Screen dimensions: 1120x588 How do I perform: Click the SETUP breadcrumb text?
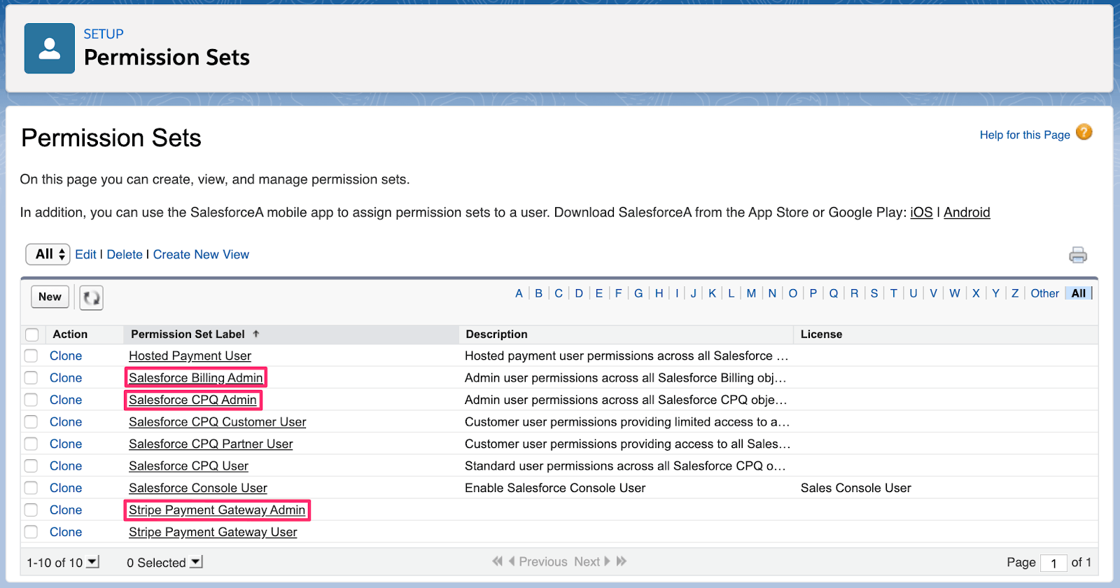pyautogui.click(x=104, y=34)
